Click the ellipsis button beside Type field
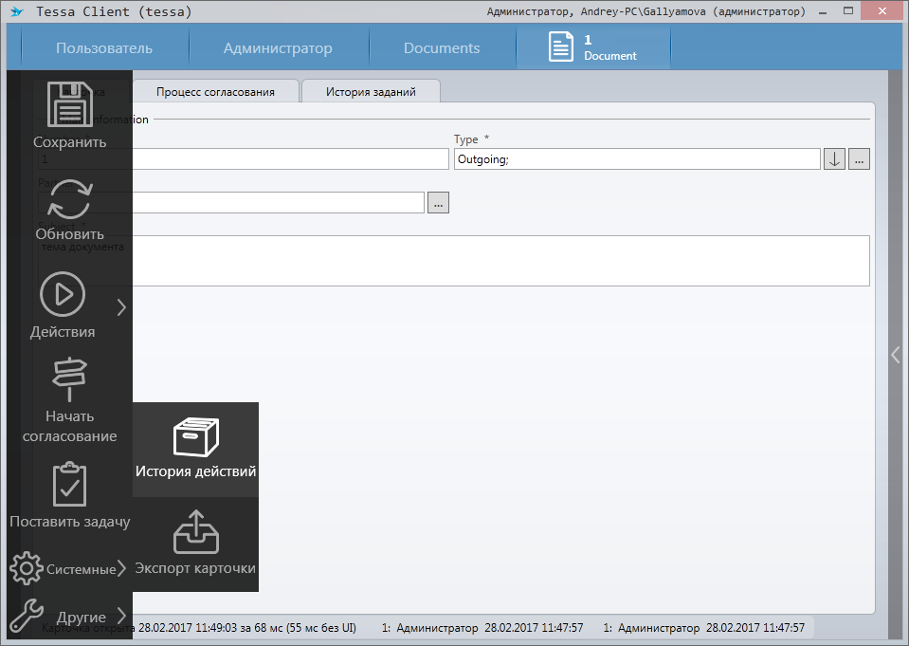This screenshot has height=646, width=909. click(859, 159)
